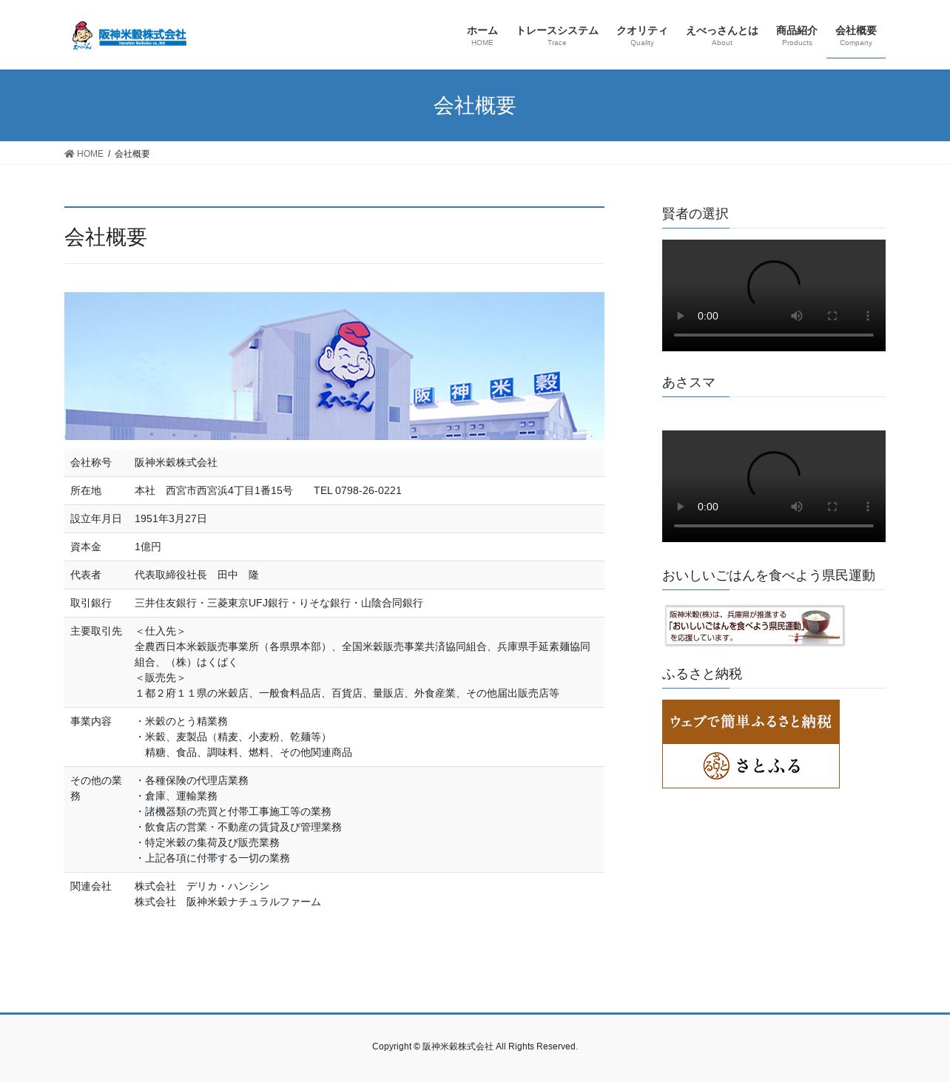This screenshot has width=950, height=1082.
Task: Click the 取引銀行 bank list text
Action: point(279,603)
